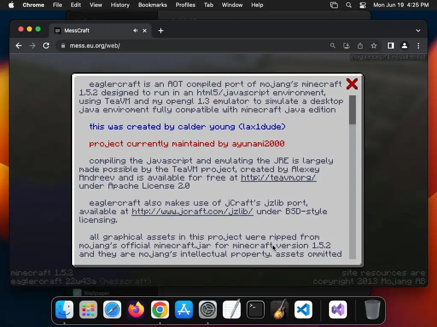The width and height of the screenshot is (437, 327).
Task: Click the forward navigation arrow
Action: tap(32, 46)
